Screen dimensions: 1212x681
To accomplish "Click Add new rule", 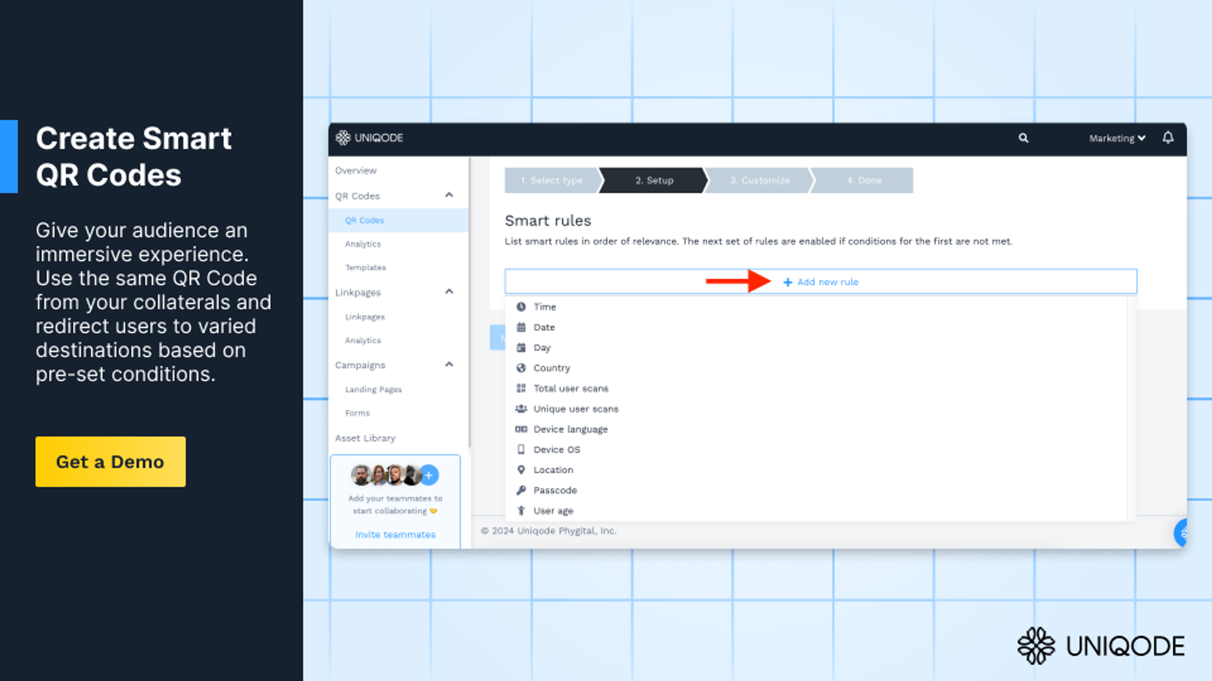I will 821,282.
